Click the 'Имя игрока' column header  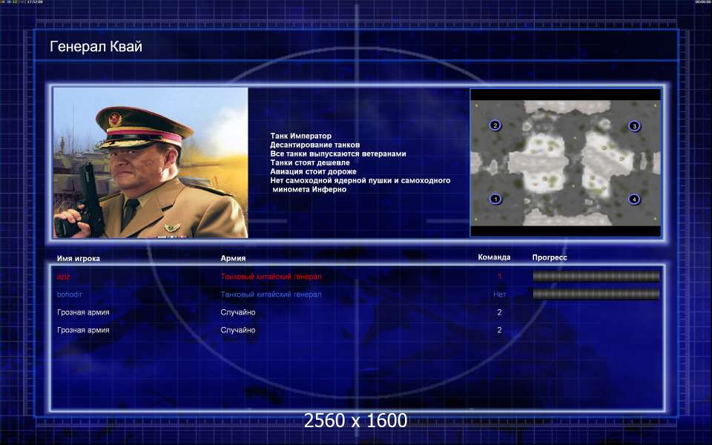pos(79,258)
